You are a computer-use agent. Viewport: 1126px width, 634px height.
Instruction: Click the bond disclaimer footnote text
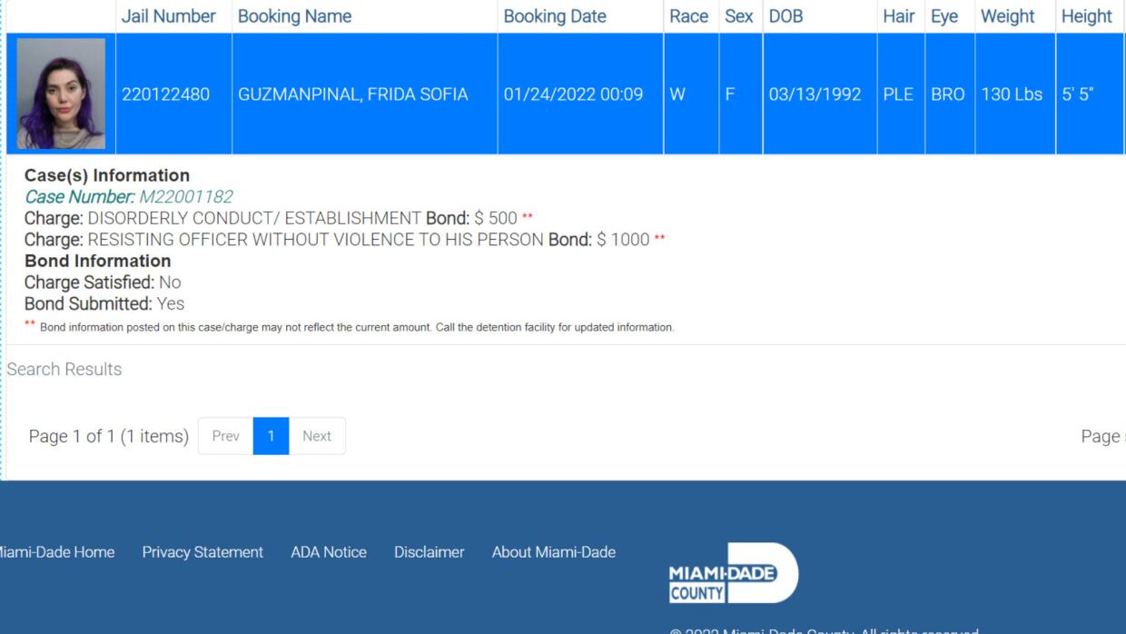(x=357, y=327)
